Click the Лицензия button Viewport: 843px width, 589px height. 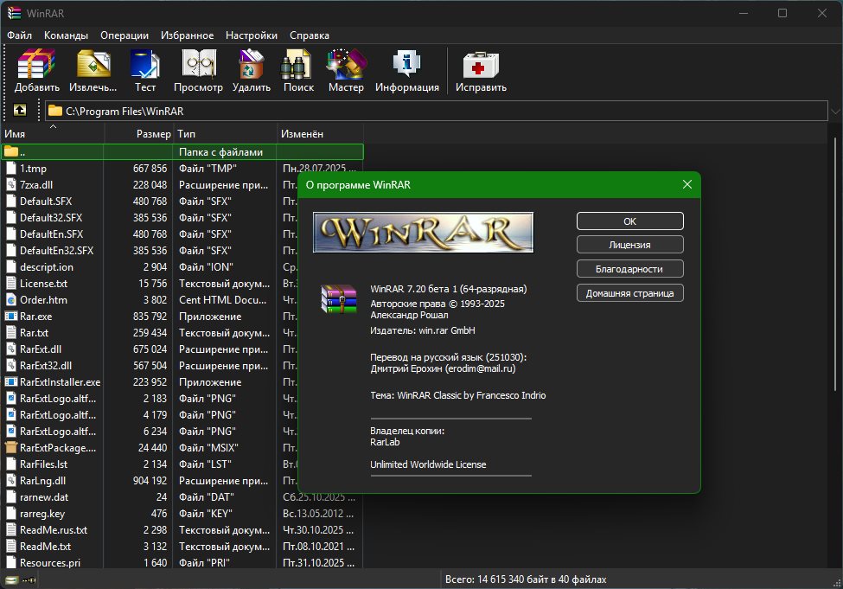(x=629, y=245)
